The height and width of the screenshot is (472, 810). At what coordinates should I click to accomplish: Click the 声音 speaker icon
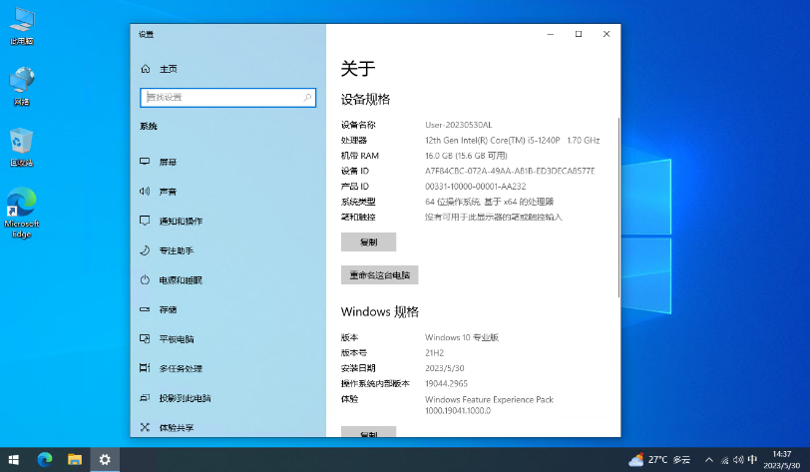coord(145,192)
